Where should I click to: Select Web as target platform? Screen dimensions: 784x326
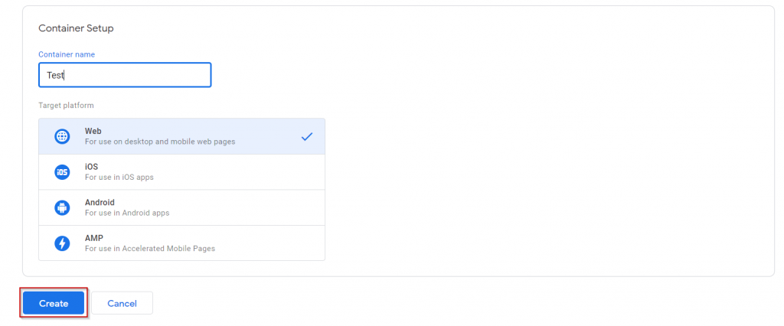coord(182,136)
